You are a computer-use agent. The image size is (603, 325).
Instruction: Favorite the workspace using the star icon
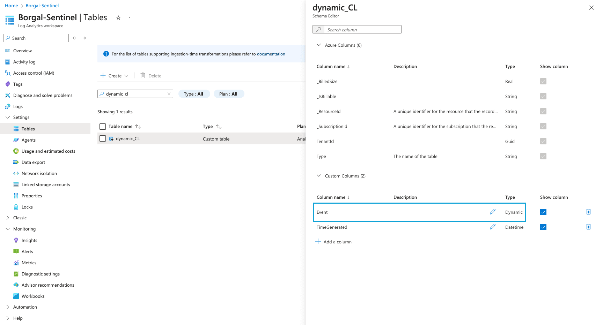coord(118,18)
